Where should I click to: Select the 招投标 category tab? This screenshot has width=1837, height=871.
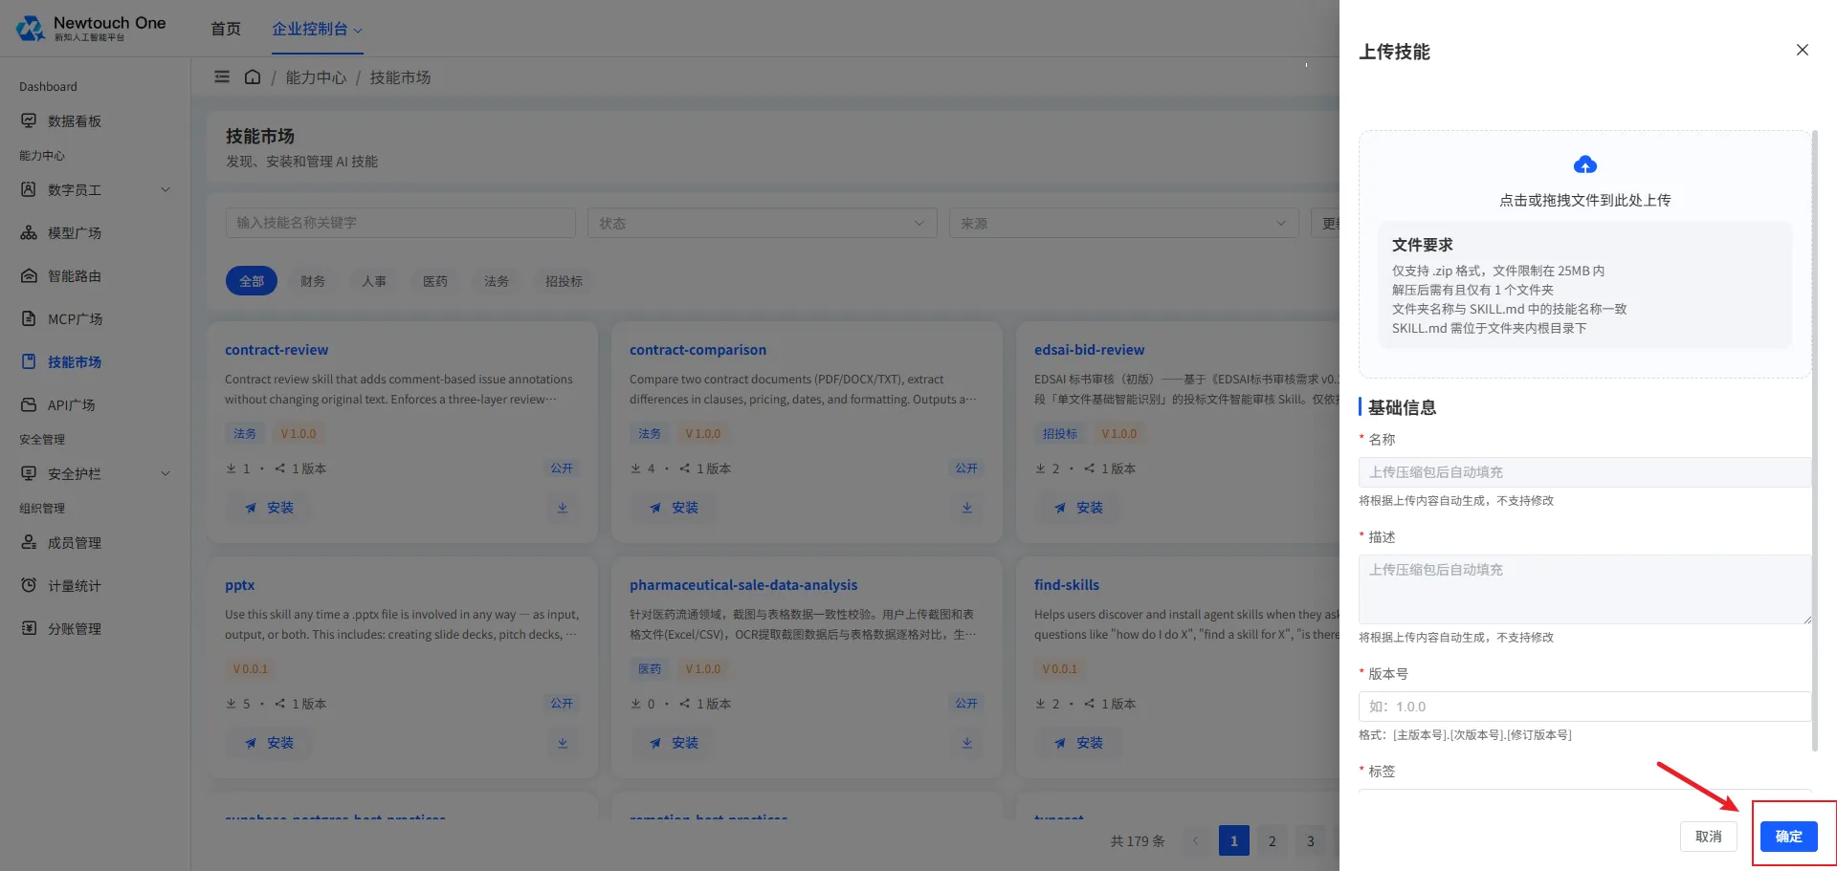pyautogui.click(x=564, y=281)
